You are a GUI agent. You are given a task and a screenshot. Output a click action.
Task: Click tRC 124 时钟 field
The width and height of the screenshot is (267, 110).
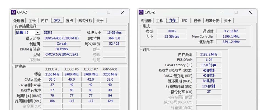209,86
